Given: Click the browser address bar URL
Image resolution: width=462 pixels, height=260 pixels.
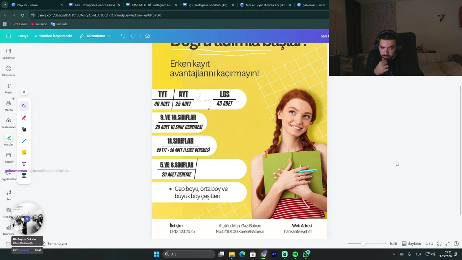Looking at the screenshot, I should 99,15.
